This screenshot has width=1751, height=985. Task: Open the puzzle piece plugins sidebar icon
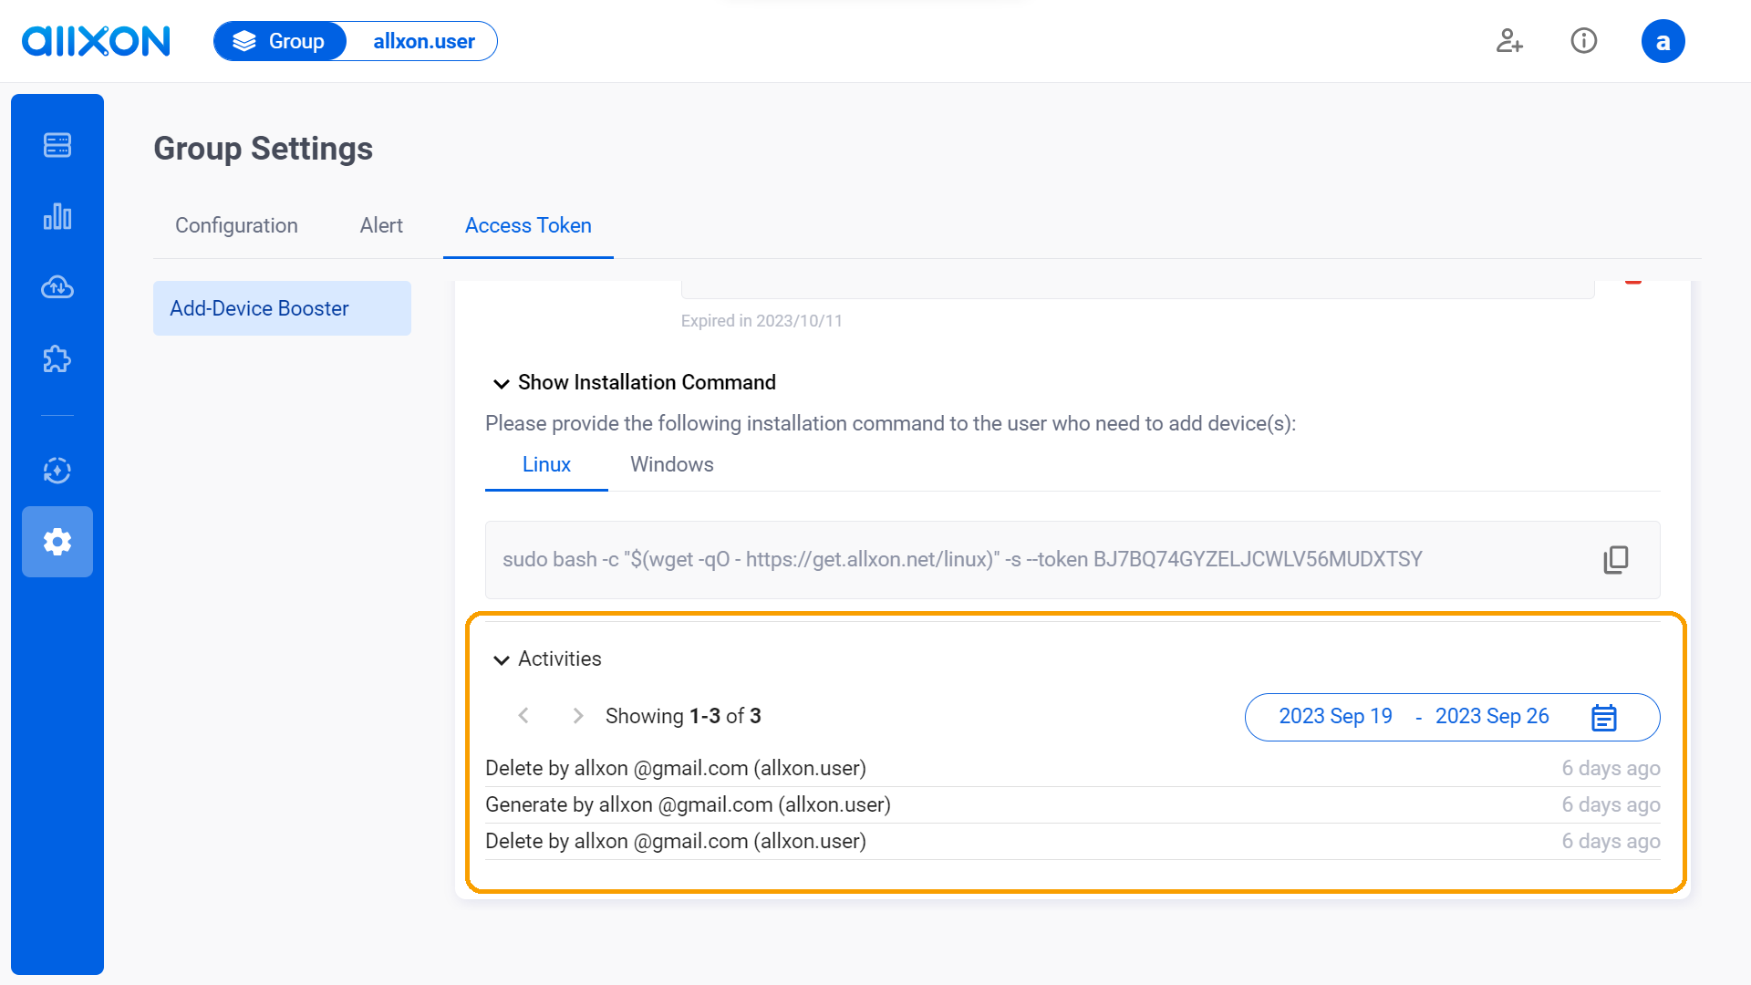57,359
